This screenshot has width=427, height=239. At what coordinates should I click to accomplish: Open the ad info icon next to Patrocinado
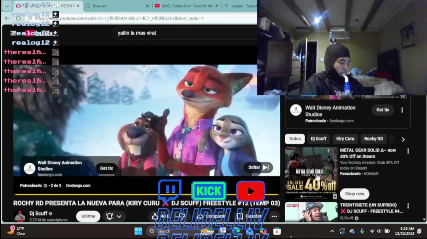[x=45, y=186]
